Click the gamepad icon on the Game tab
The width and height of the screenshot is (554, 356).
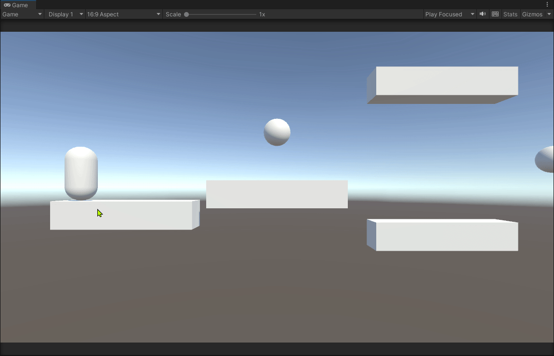[x=7, y=5]
